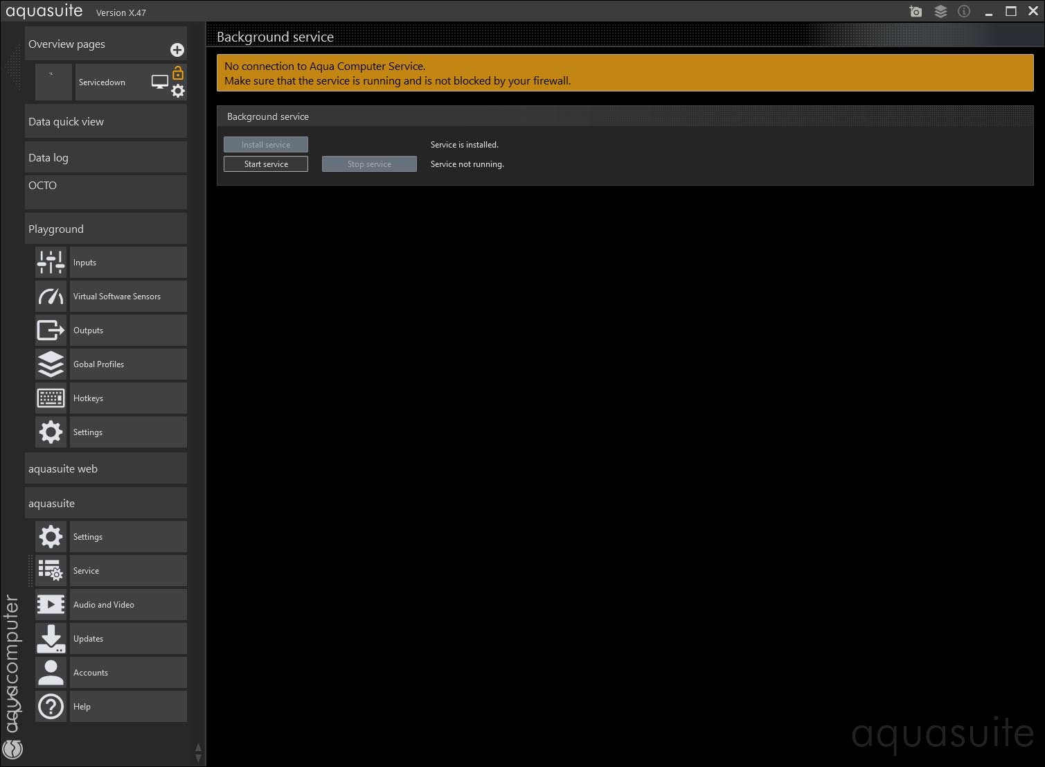Open Servicedown page gear settings
1045x767 pixels.
point(178,91)
